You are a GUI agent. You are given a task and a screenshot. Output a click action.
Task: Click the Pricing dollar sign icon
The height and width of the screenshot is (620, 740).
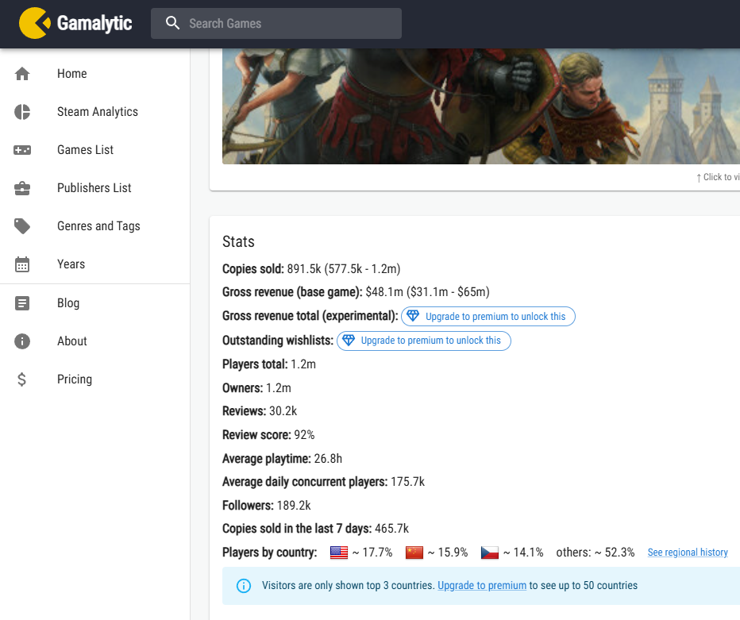click(21, 379)
